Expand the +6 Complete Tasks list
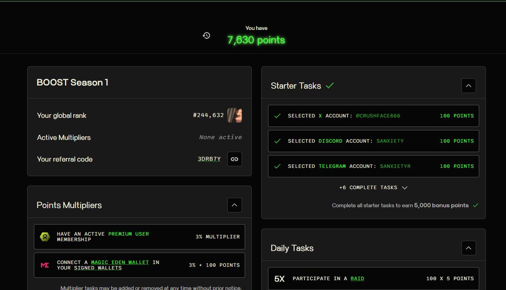This screenshot has width=506, height=290. 373,188
